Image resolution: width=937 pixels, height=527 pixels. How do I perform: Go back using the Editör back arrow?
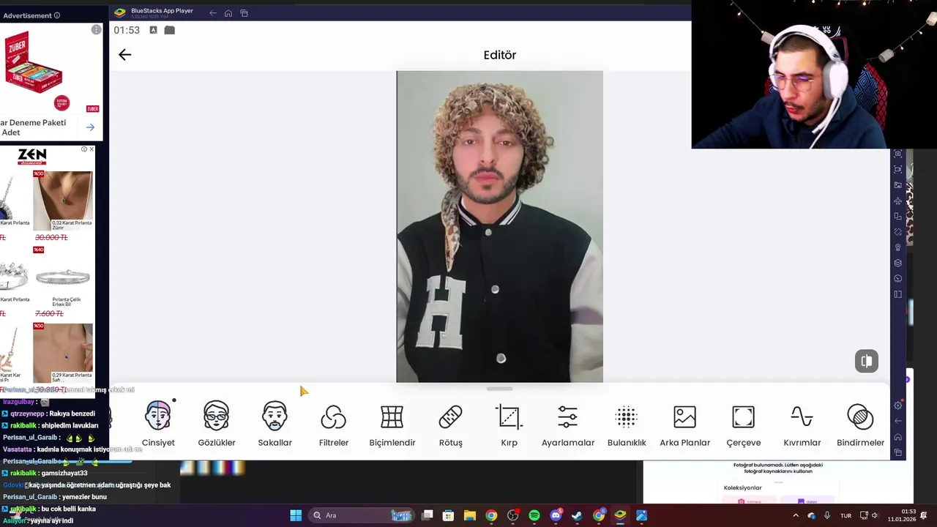coord(124,55)
